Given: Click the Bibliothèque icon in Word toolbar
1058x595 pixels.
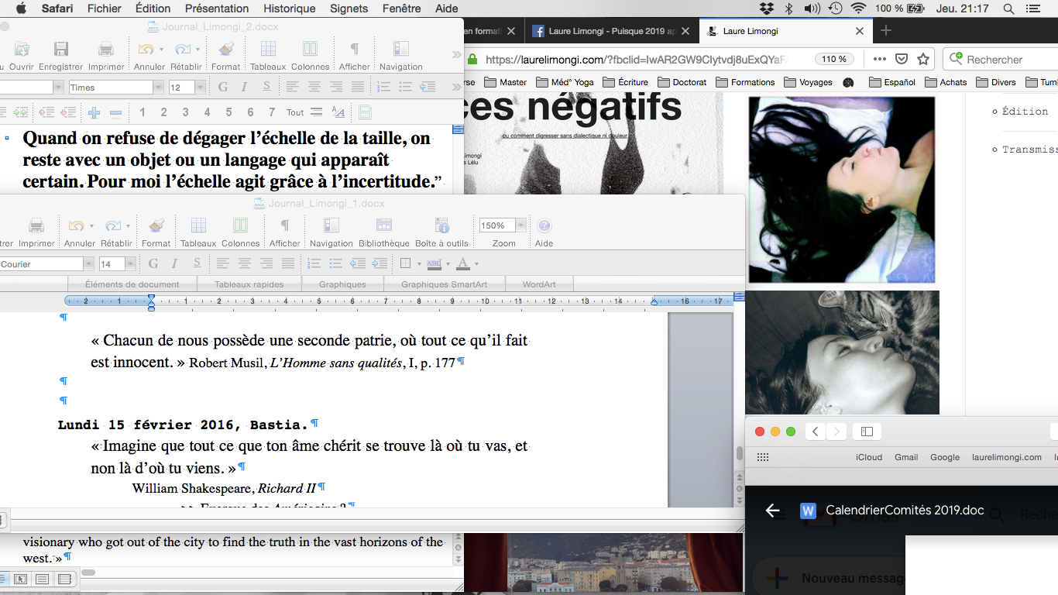Looking at the screenshot, I should pyautogui.click(x=383, y=226).
